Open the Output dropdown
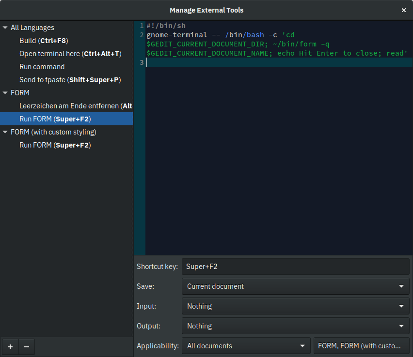The height and width of the screenshot is (357, 413). pos(295,326)
